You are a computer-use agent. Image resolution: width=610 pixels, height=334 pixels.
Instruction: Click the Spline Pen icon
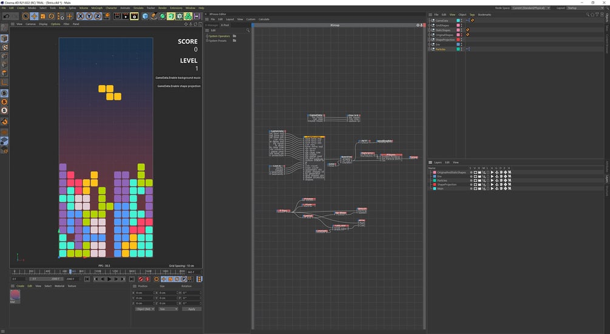154,16
